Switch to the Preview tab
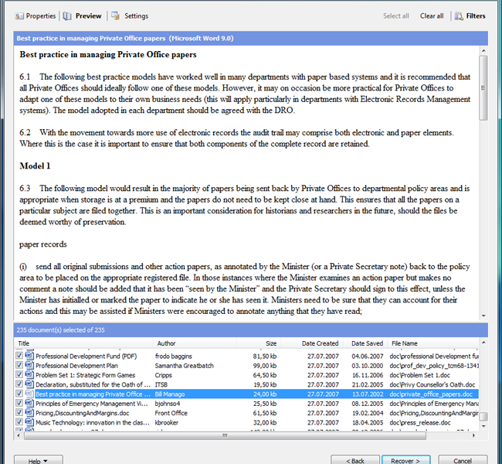 [83, 16]
